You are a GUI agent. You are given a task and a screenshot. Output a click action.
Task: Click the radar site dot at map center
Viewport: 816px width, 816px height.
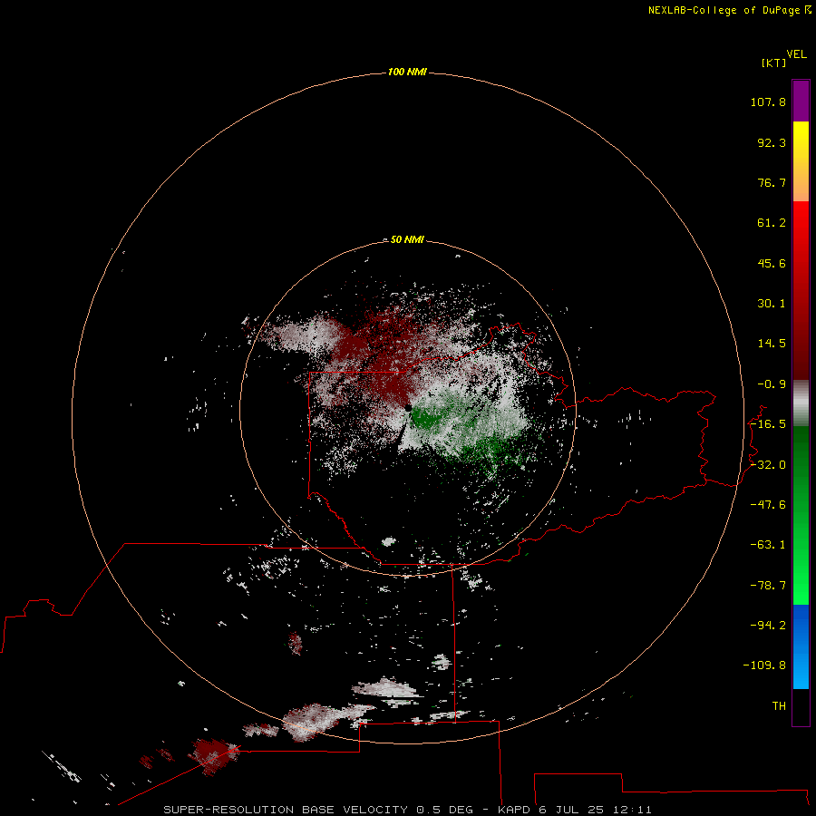coord(409,409)
